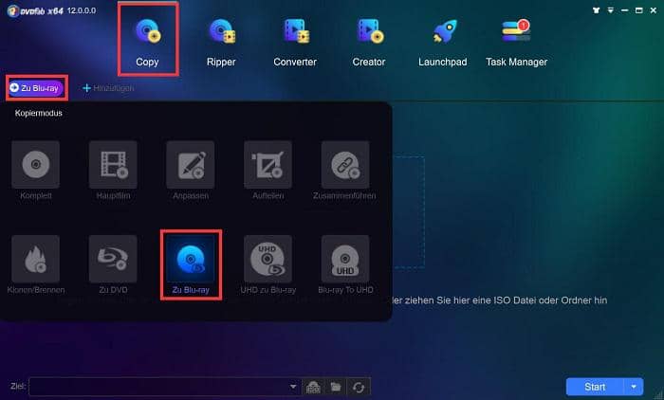
Task: Click the folder output icon
Action: click(336, 387)
